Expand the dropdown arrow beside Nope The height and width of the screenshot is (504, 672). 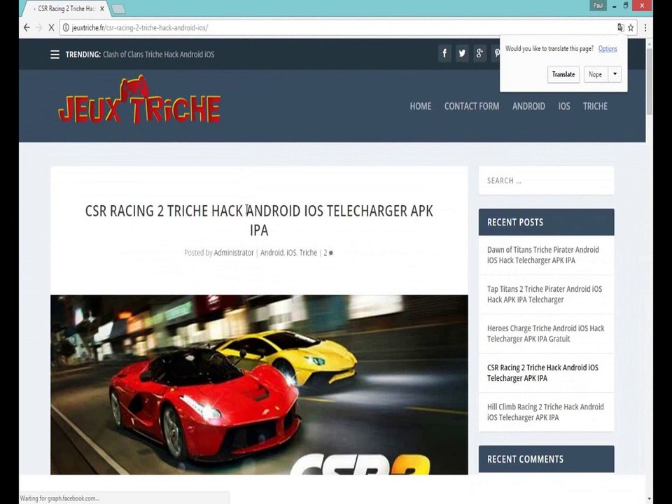615,74
